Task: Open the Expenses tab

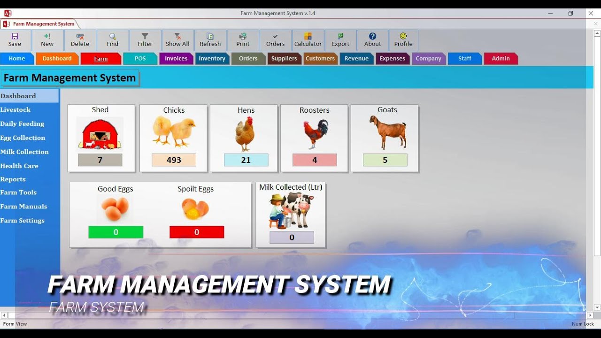Action: pyautogui.click(x=393, y=59)
